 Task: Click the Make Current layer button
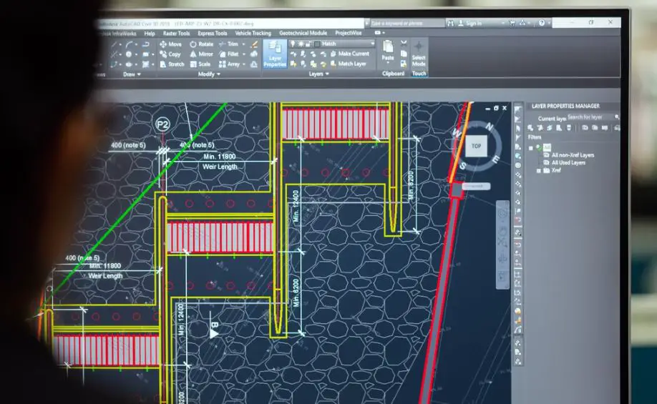(x=350, y=54)
